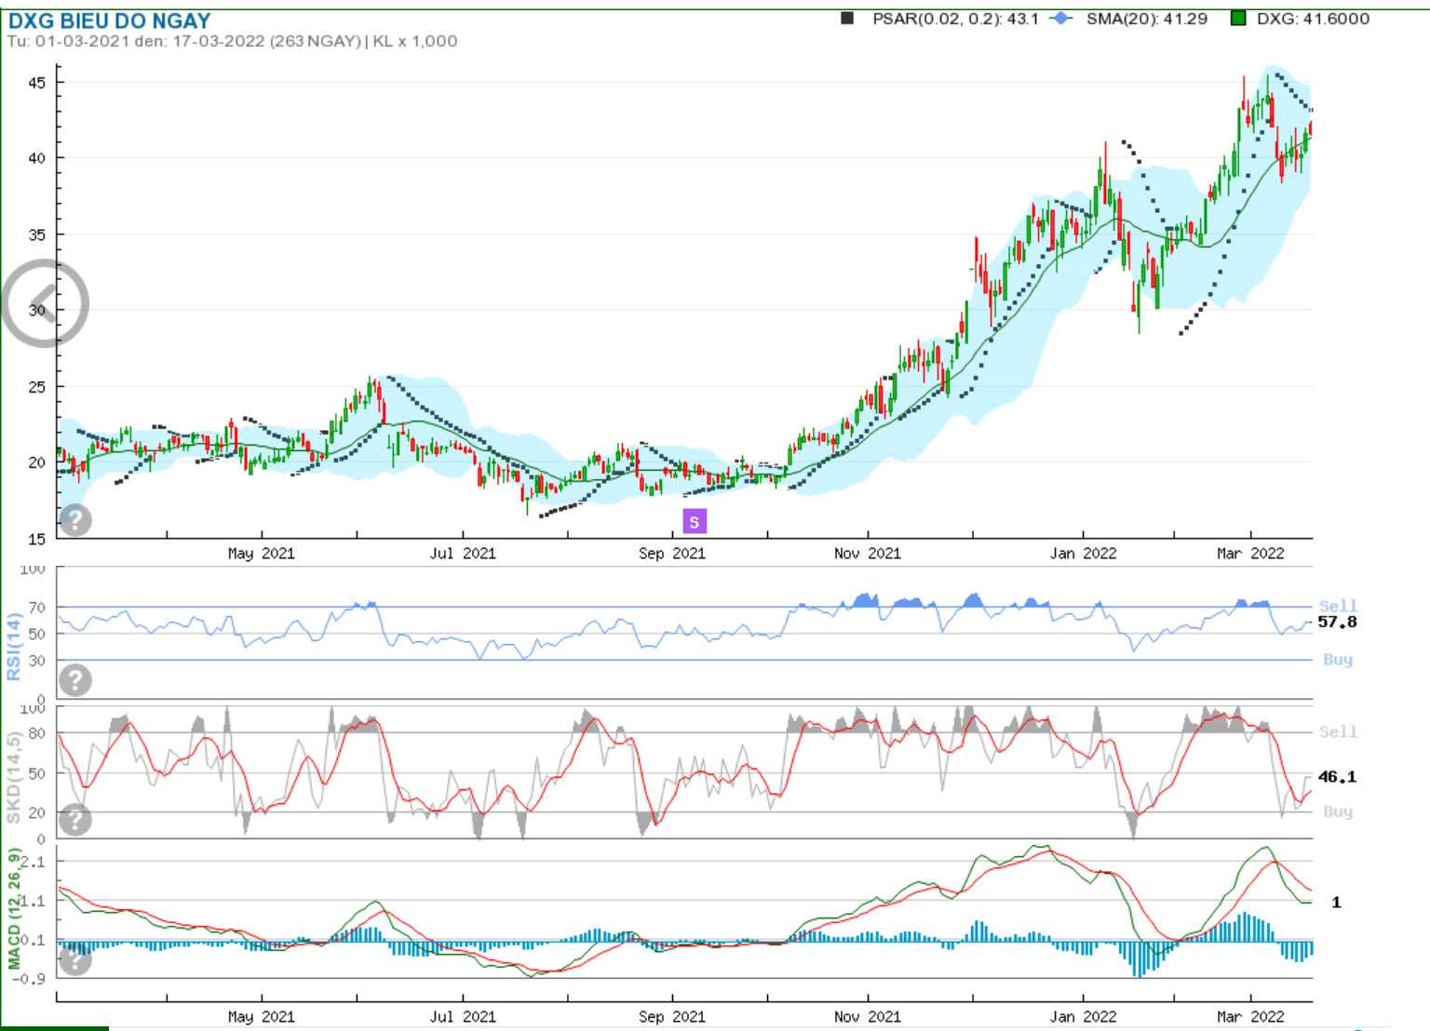Open help icon on MACD panel

pyautogui.click(x=75, y=959)
